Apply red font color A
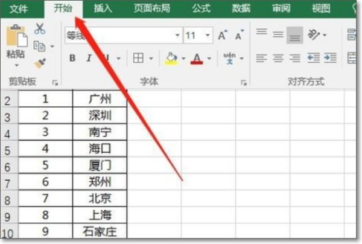The image size is (362, 244). coord(197,59)
